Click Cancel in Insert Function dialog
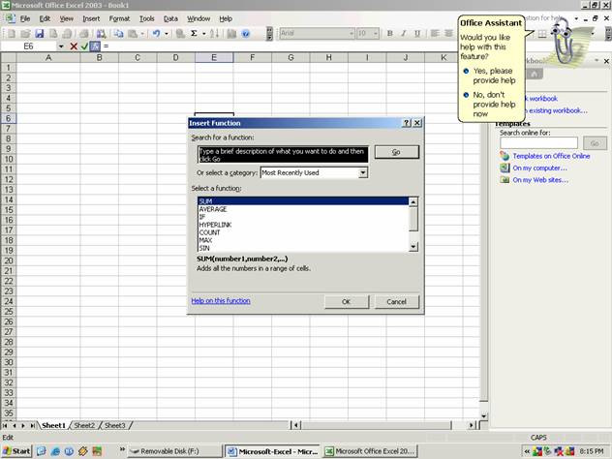 (397, 302)
